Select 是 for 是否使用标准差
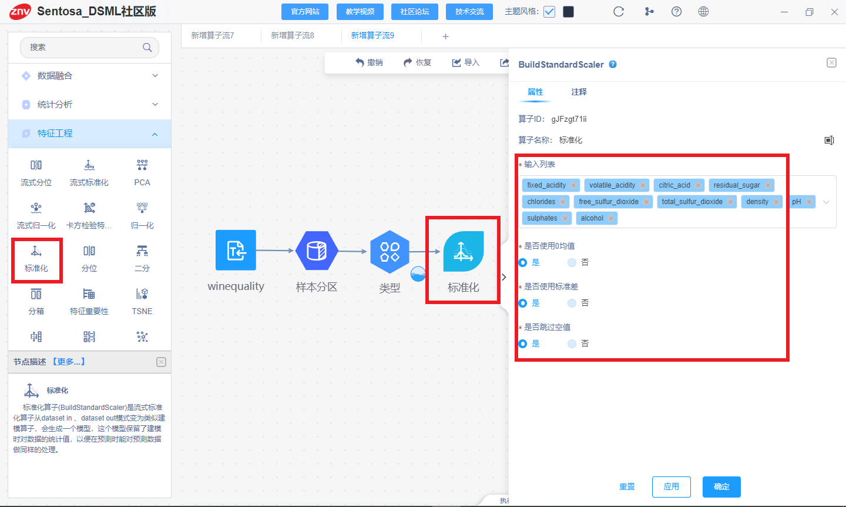846x507 pixels. 523,303
